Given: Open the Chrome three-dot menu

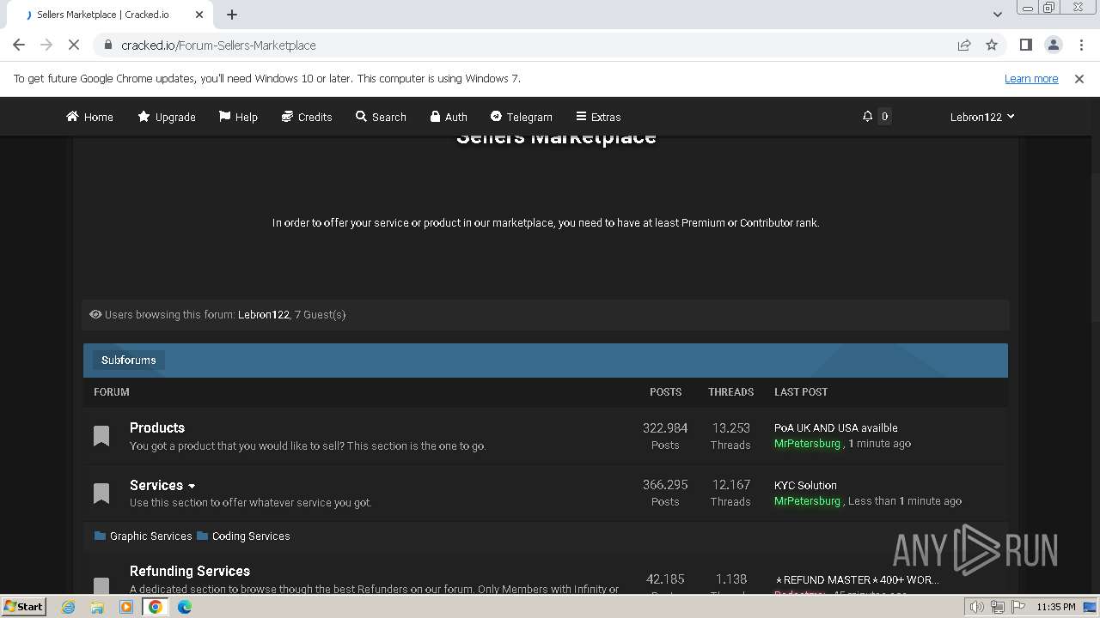Looking at the screenshot, I should (1081, 45).
